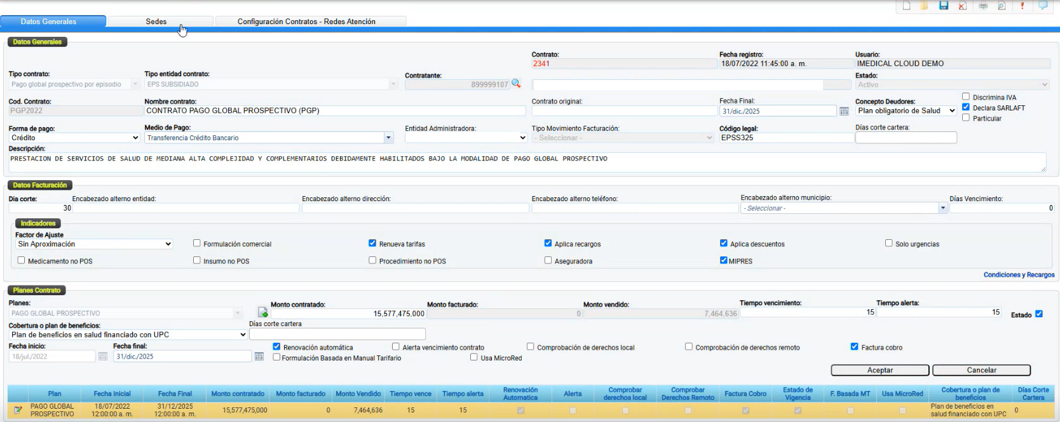Image resolution: width=1060 pixels, height=422 pixels.
Task: Enable Alerta vencimiento contrato checkbox
Action: tap(395, 346)
